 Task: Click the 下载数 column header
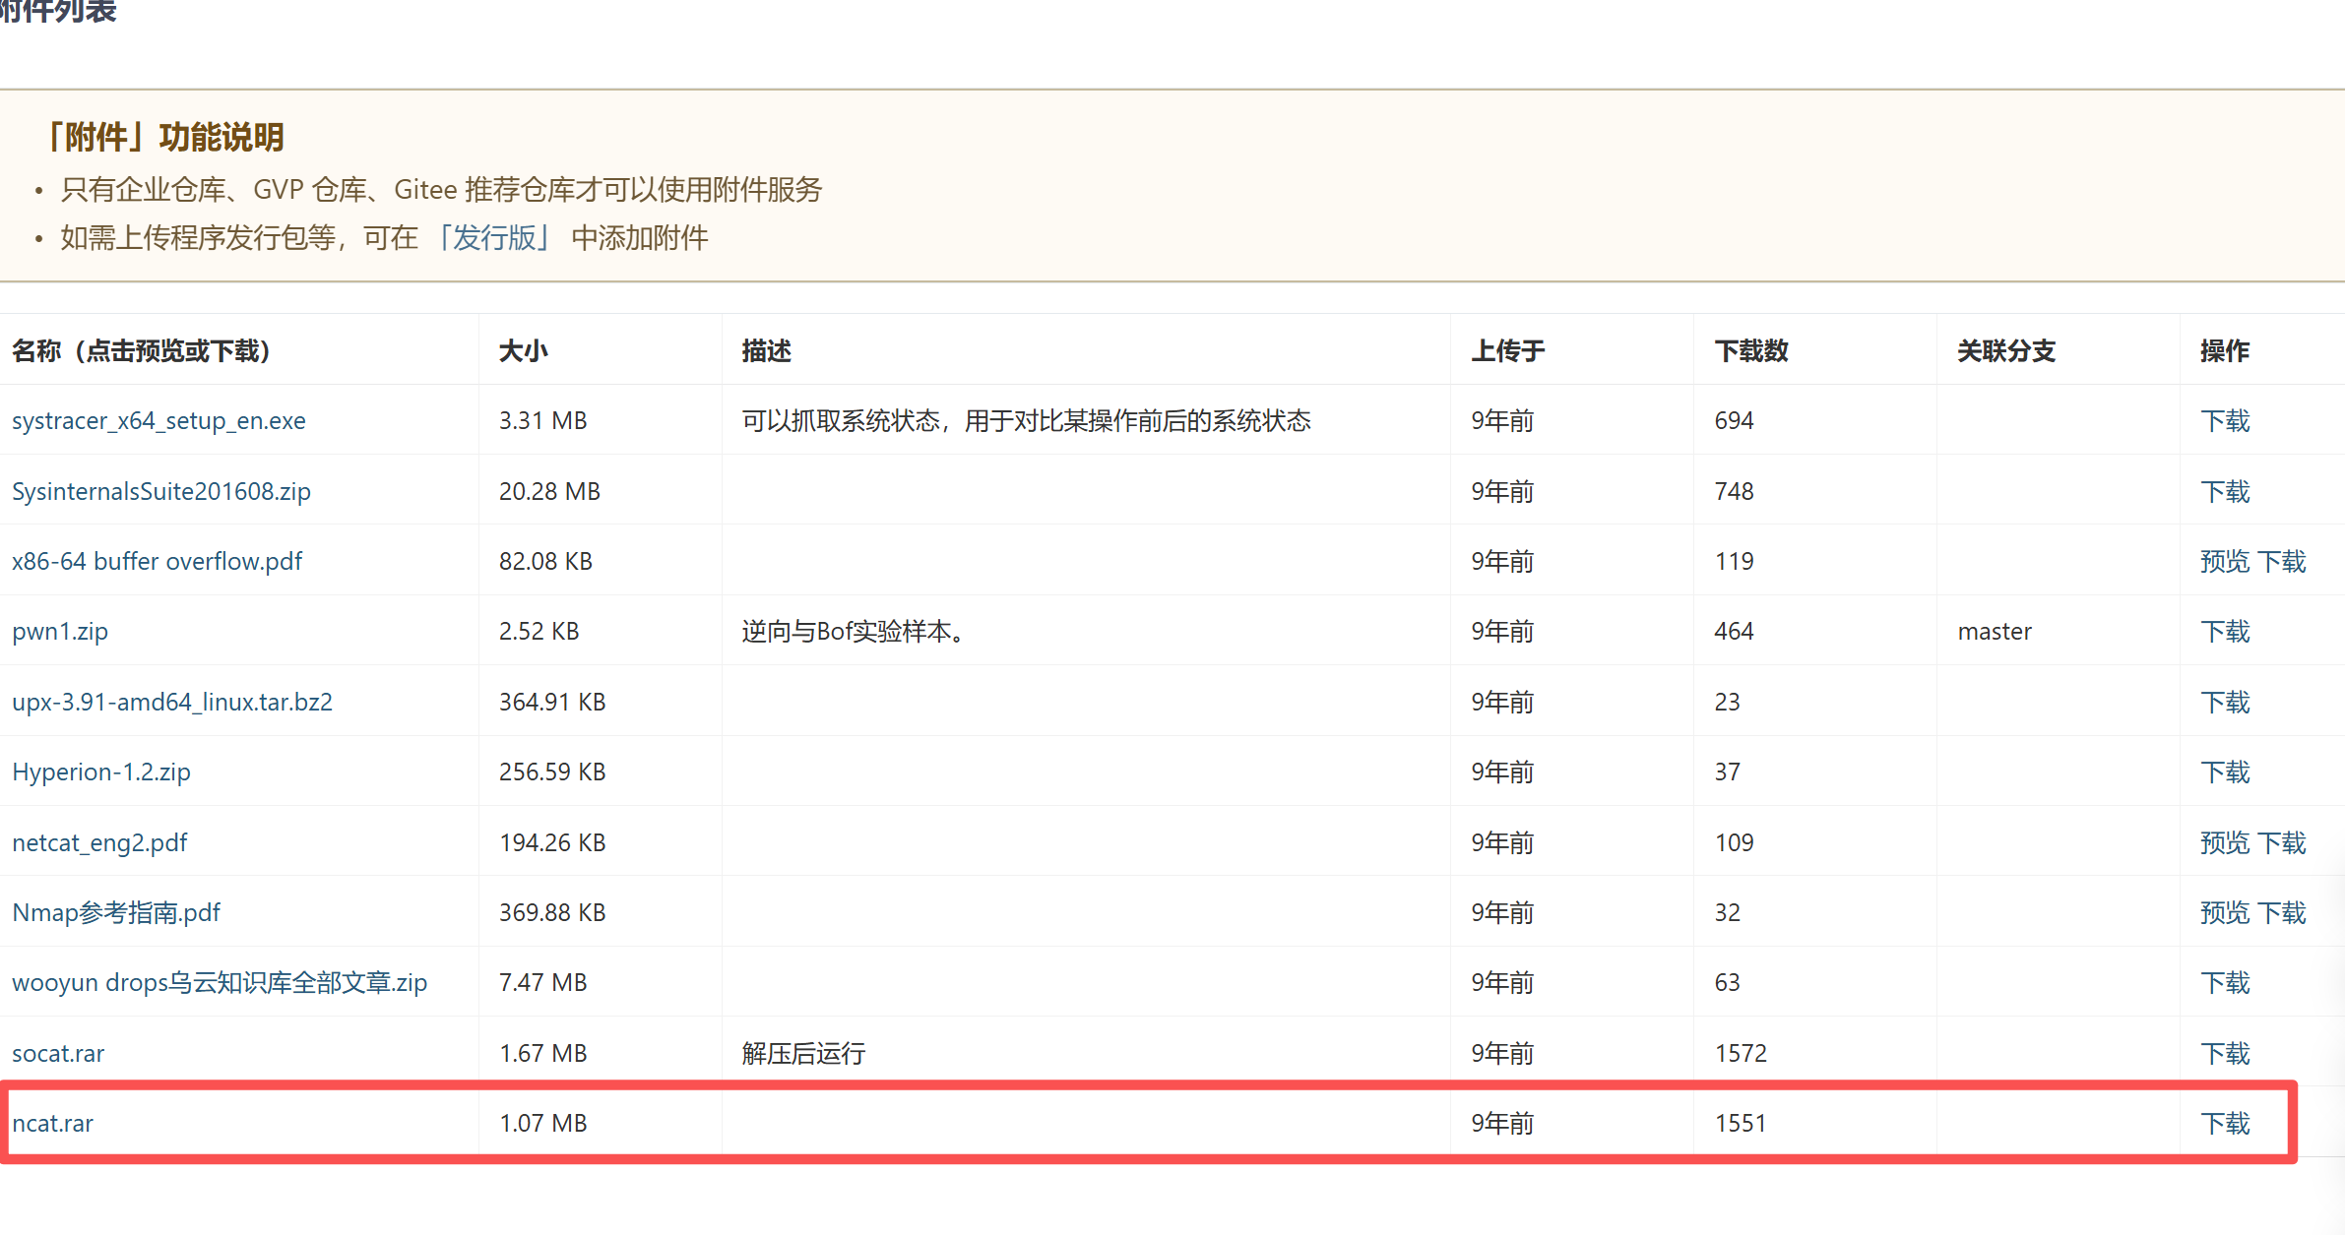coord(1750,350)
